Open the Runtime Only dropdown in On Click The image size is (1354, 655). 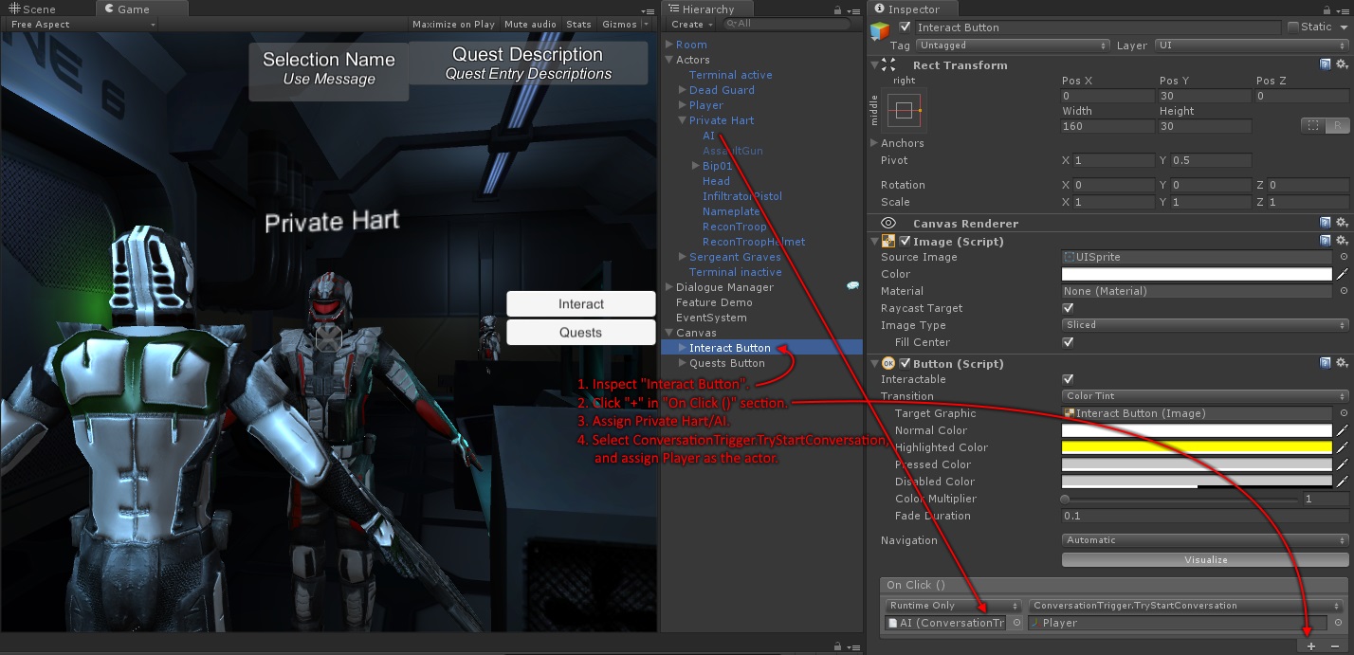point(953,605)
